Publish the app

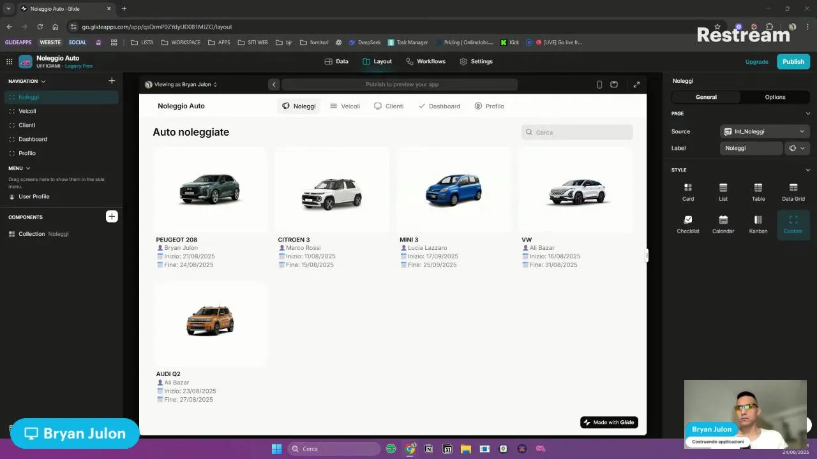(793, 62)
